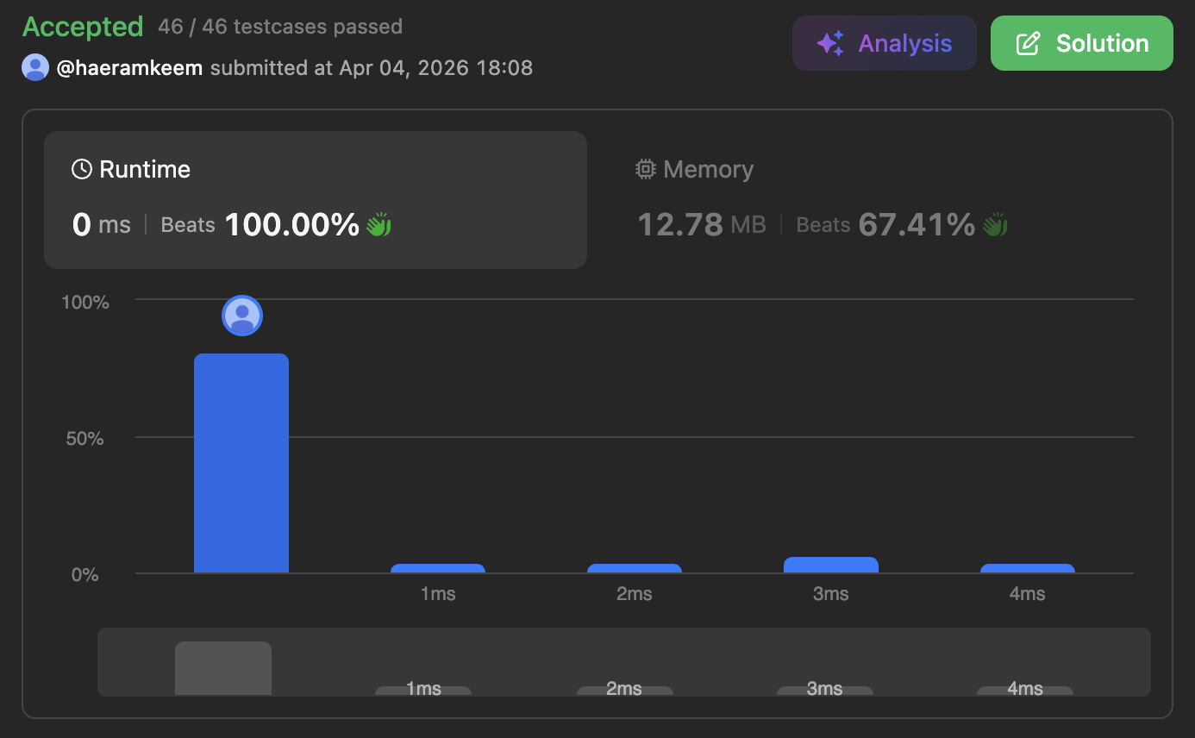Open the Analysis panel
The image size is (1195, 738).
884,43
